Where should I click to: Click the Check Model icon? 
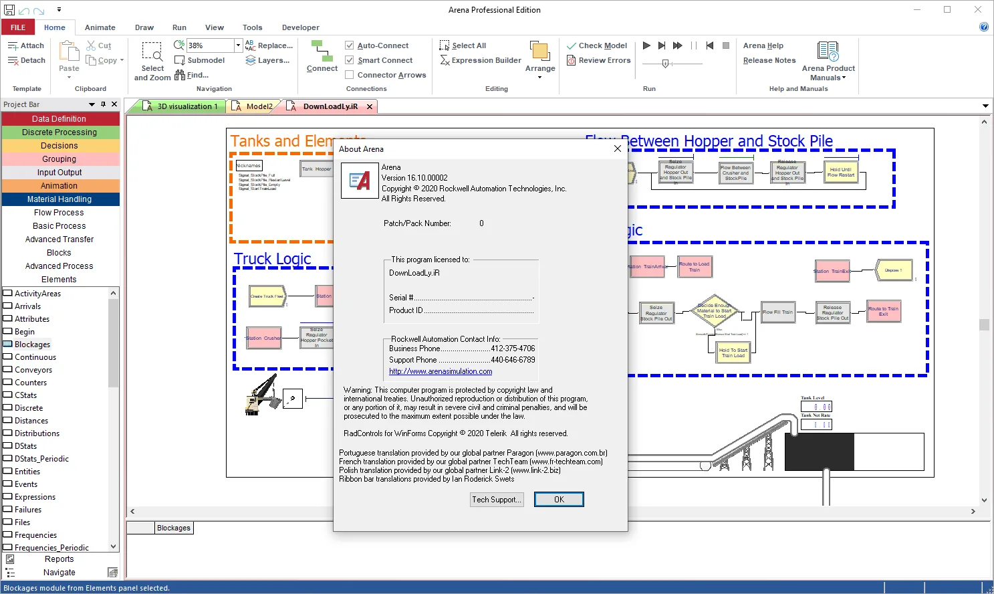572,45
